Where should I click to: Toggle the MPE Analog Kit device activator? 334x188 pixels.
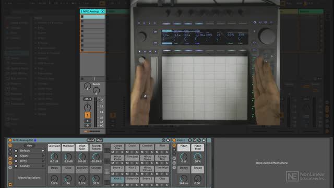10,140
